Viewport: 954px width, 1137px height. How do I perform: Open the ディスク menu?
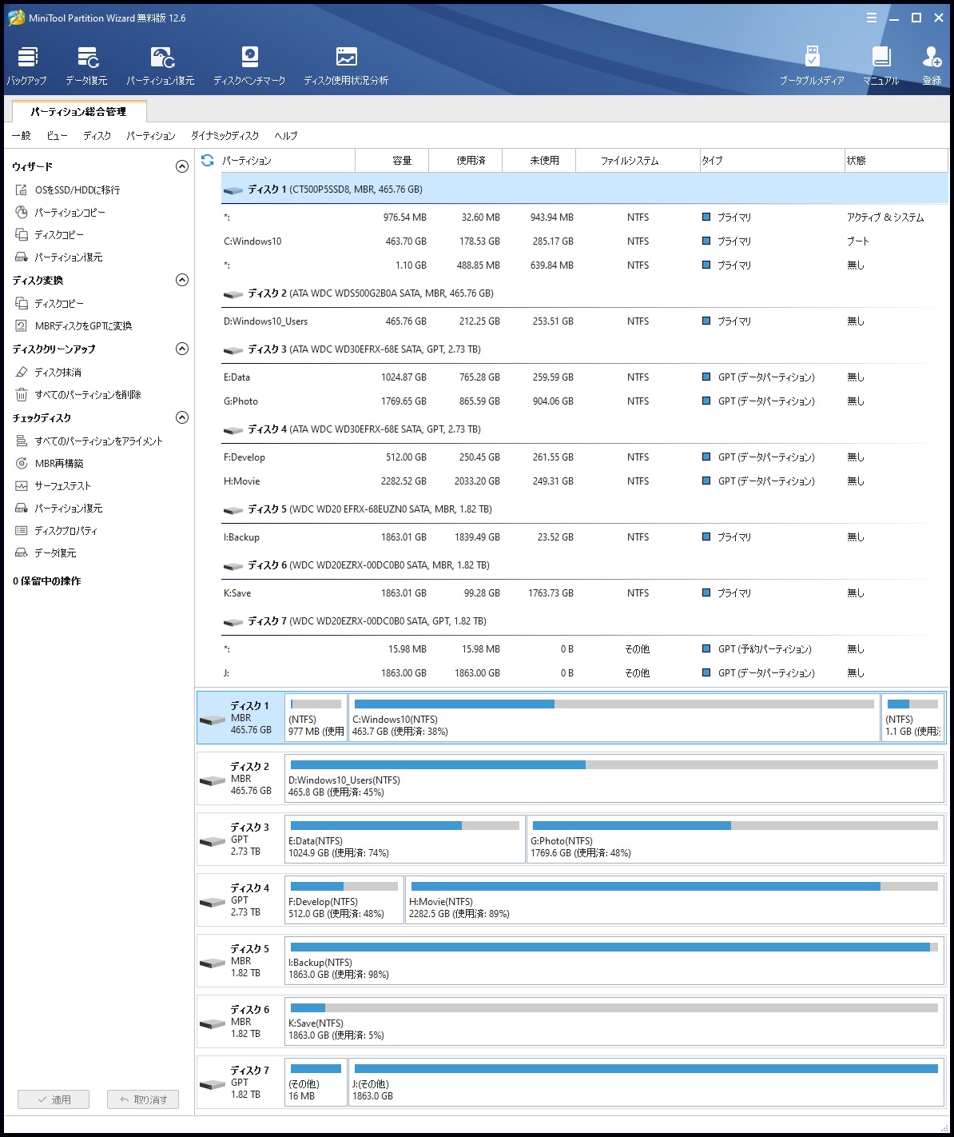[97, 136]
